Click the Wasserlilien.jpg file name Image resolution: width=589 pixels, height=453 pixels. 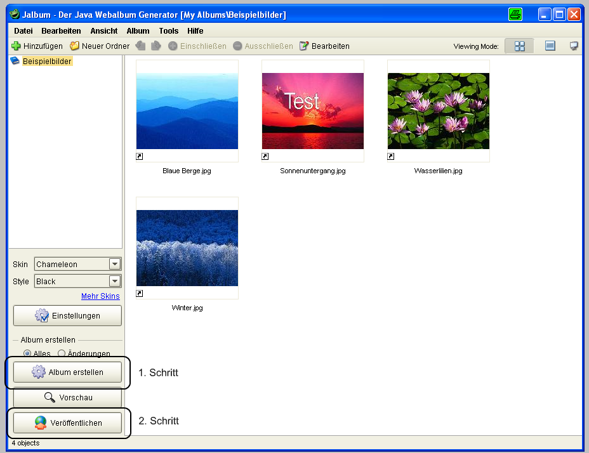tap(438, 171)
